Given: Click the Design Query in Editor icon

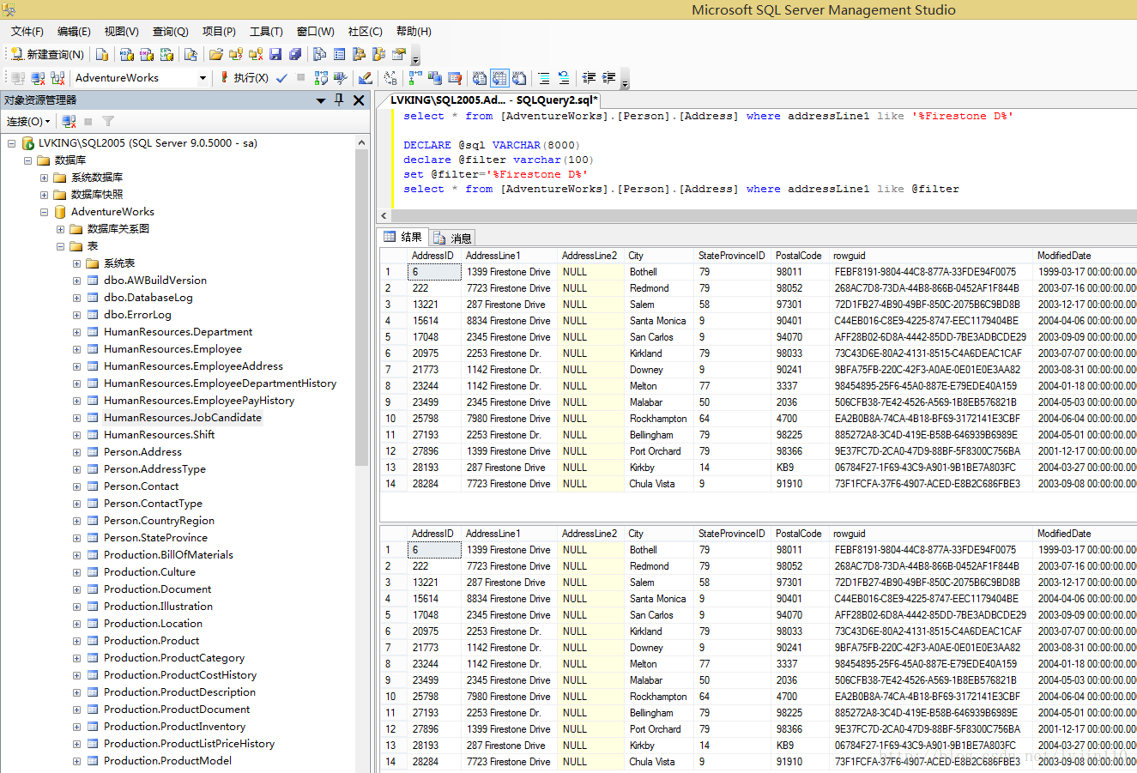Looking at the screenshot, I should [365, 78].
